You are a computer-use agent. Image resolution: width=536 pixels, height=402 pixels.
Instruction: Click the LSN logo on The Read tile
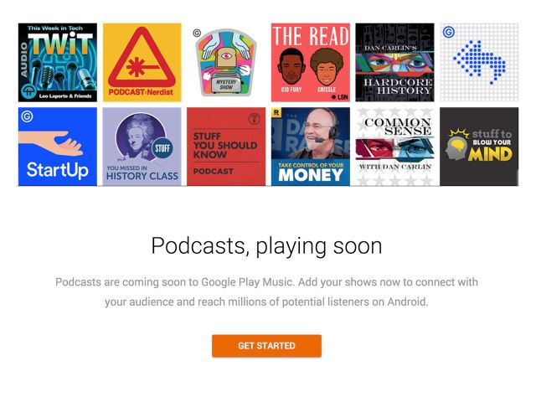coord(338,97)
